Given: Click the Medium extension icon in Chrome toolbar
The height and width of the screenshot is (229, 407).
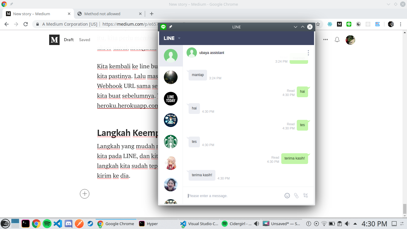Looking at the screenshot, I should (339, 24).
